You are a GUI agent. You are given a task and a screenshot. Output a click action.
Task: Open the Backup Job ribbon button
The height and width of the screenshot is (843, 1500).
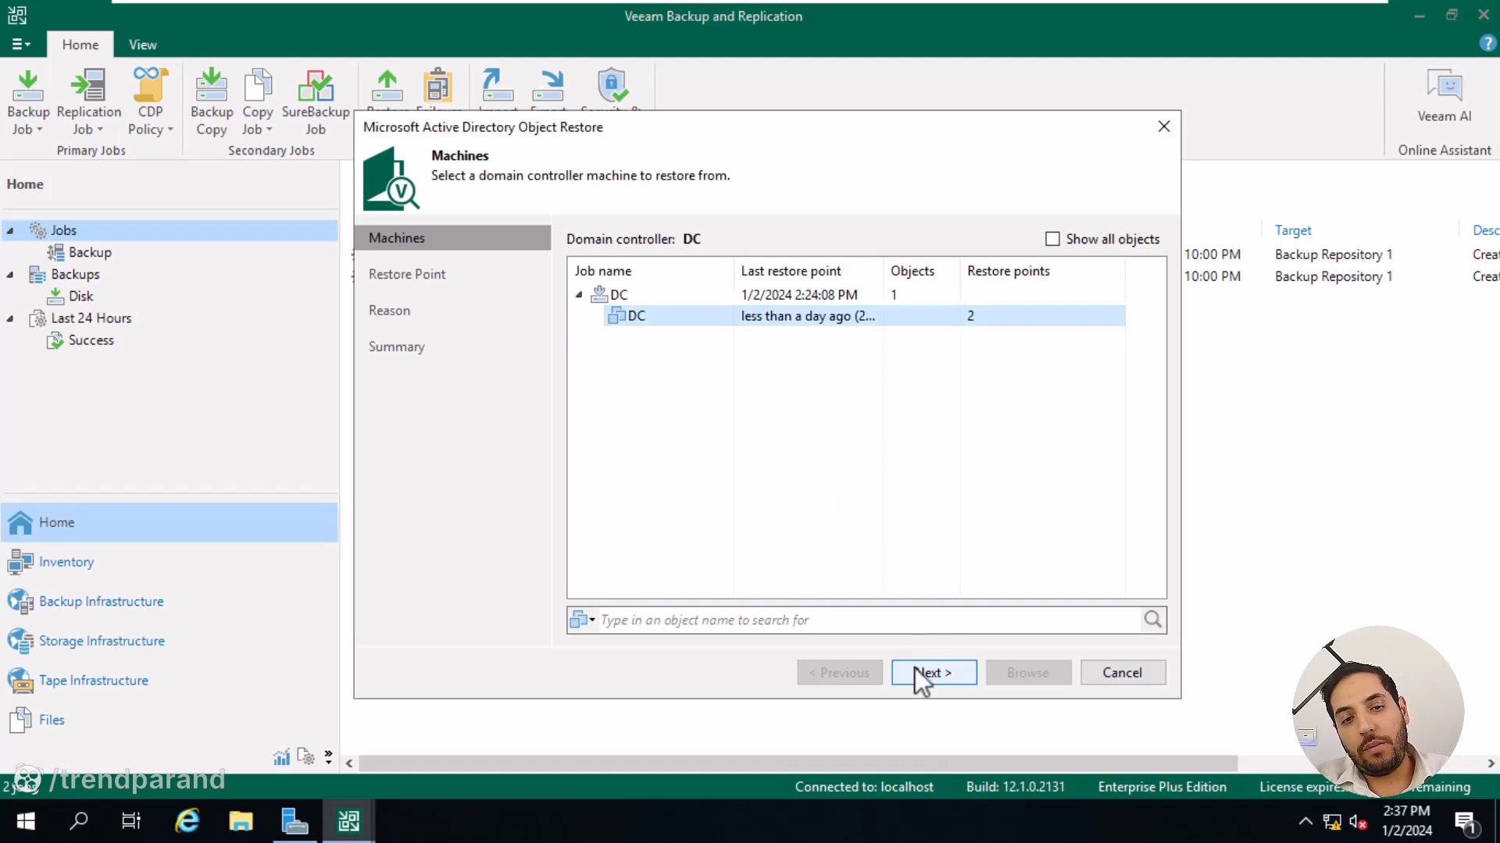tap(28, 102)
